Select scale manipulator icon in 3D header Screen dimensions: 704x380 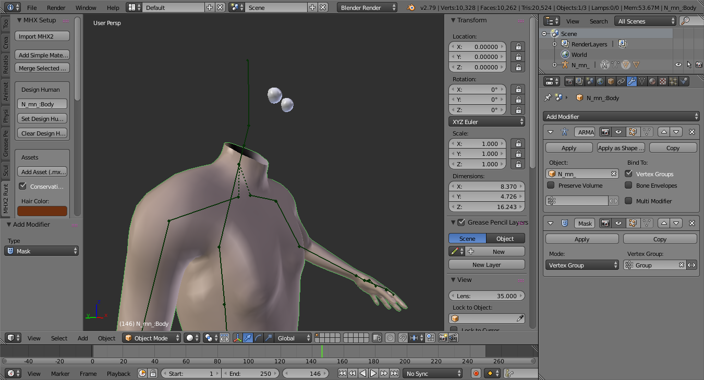coord(269,338)
